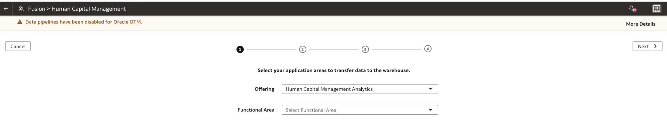The image size is (667, 132).
Task: Go to wizard step 1
Action: point(240,50)
